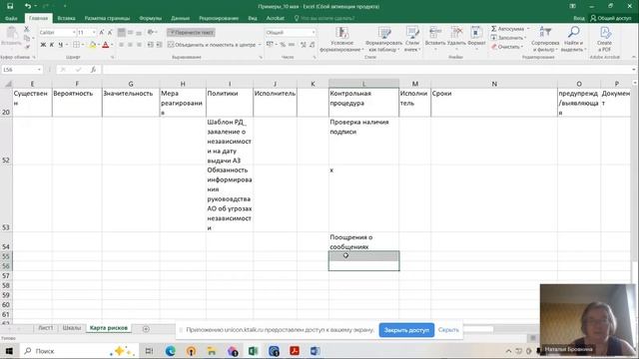Open the Clear (Очистить) dropdown

coord(522,47)
